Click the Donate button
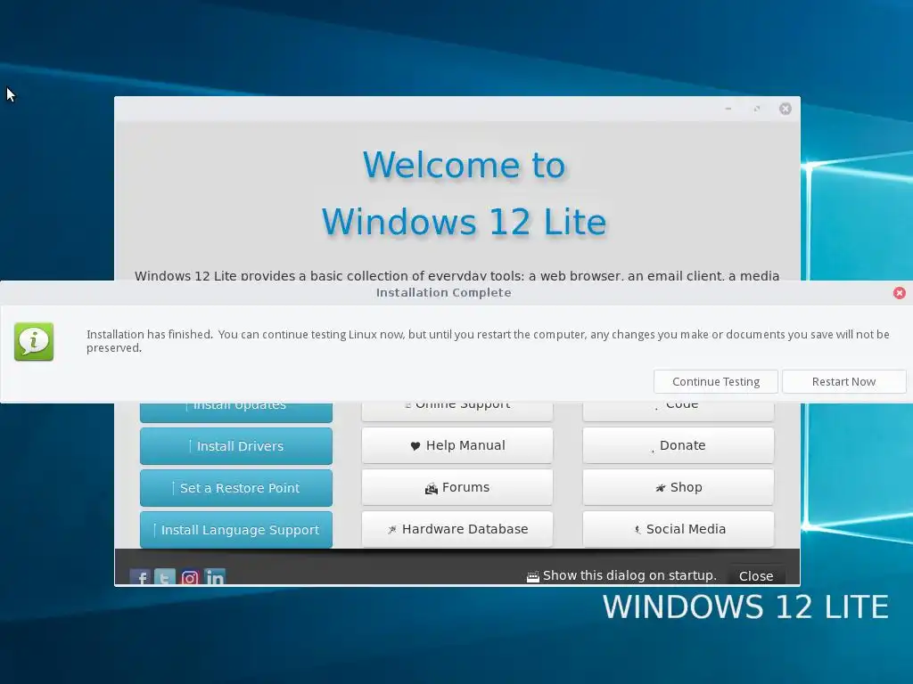 [x=679, y=445]
